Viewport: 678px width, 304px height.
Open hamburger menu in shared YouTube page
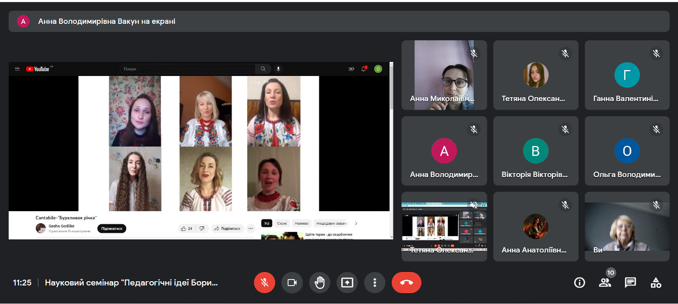click(17, 69)
